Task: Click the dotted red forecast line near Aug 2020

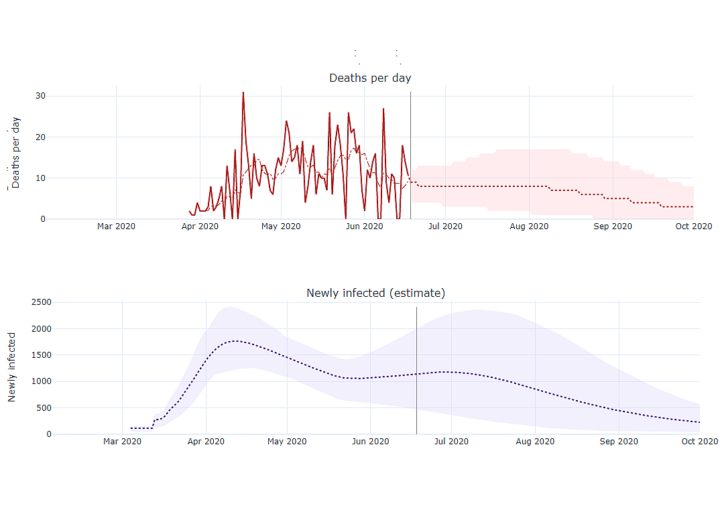Action: coord(529,186)
